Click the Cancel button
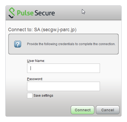The width and height of the screenshot is (127, 122). [108, 110]
